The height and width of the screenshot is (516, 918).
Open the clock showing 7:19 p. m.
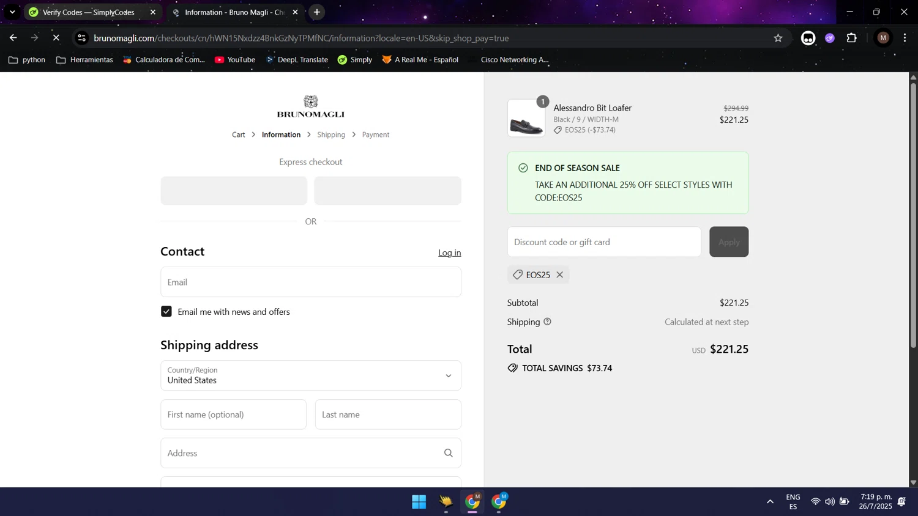click(876, 502)
